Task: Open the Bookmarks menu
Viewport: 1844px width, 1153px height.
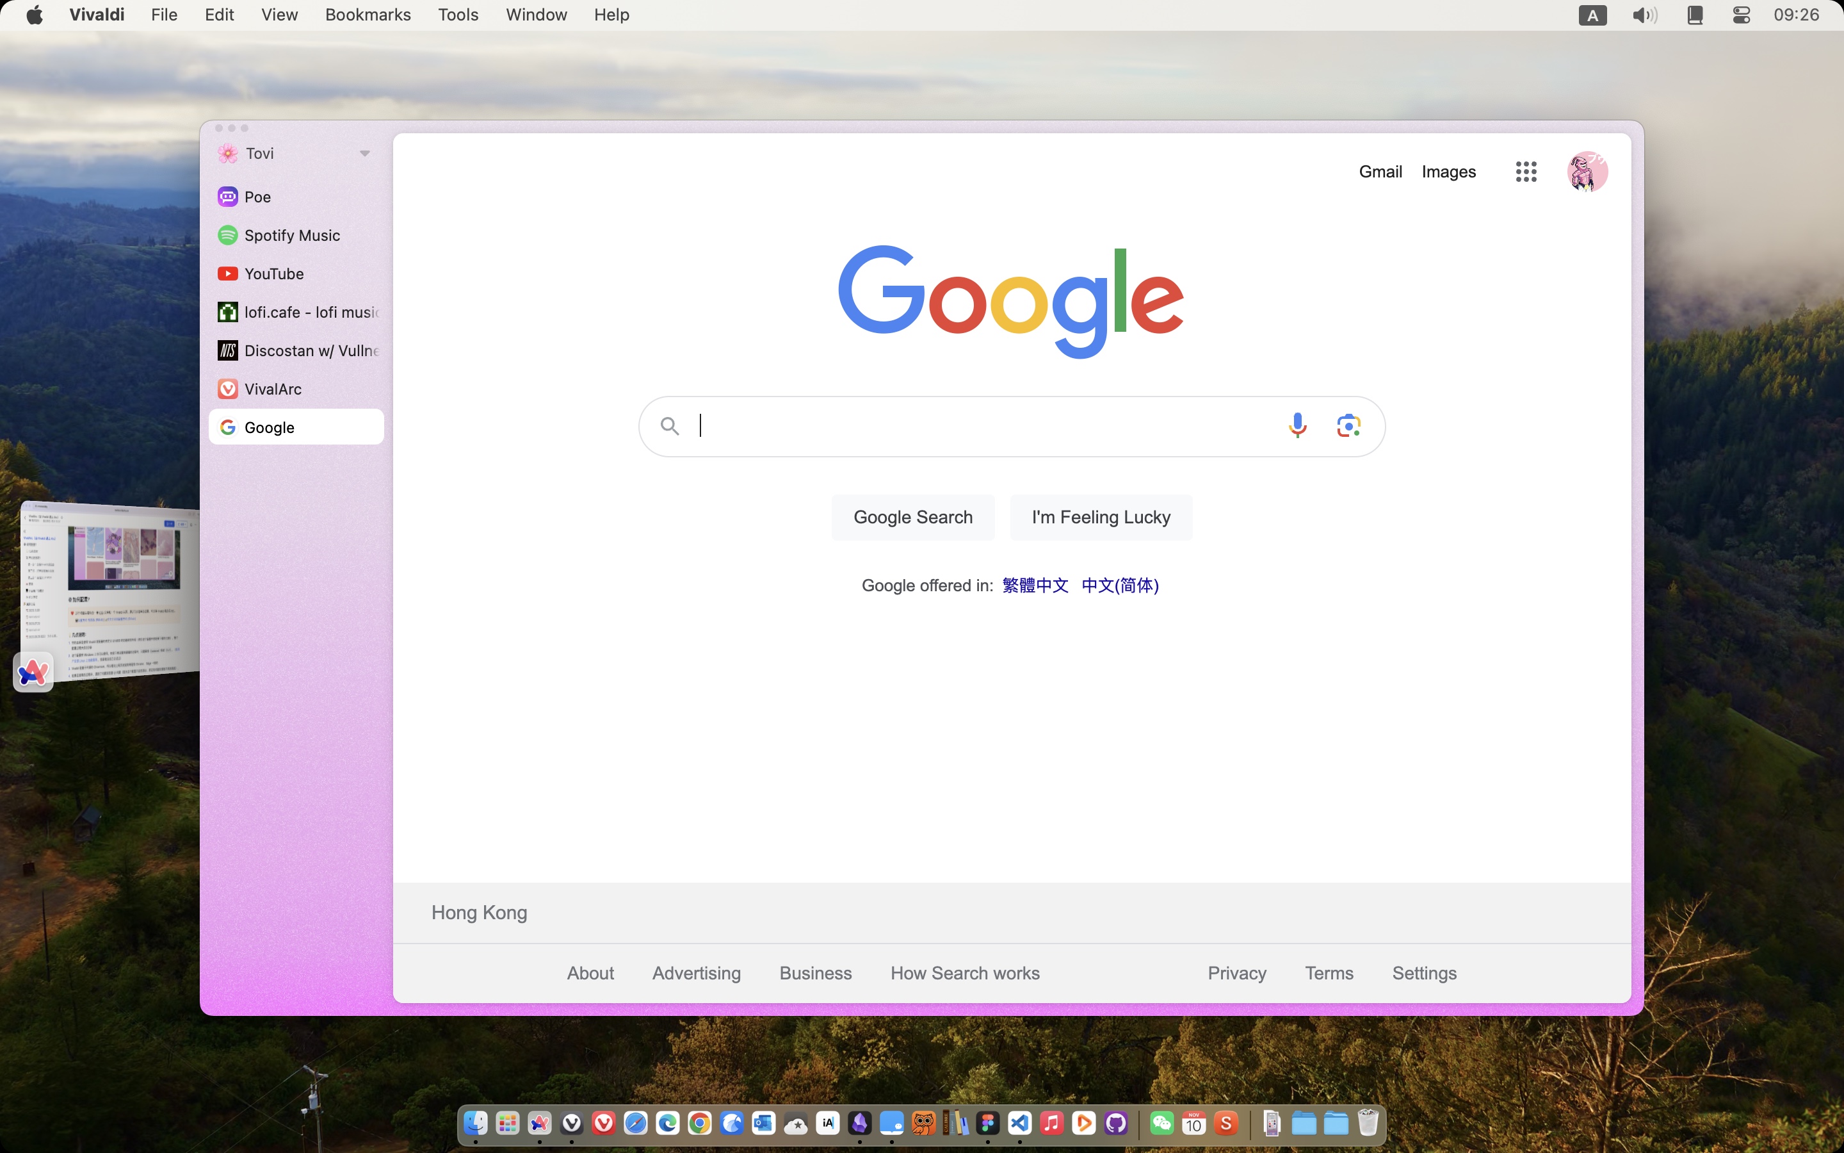Action: [368, 15]
